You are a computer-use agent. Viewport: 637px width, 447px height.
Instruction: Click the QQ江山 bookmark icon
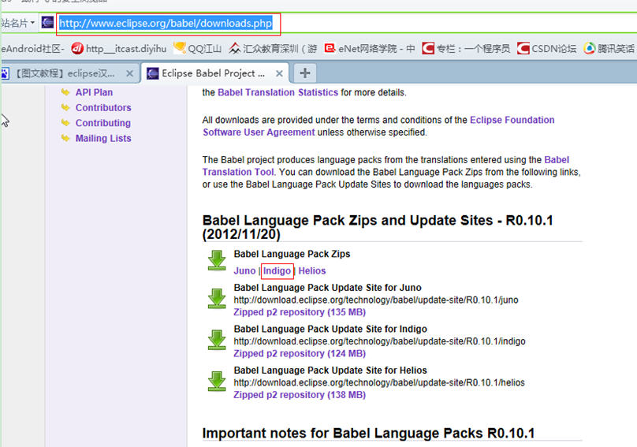click(180, 48)
